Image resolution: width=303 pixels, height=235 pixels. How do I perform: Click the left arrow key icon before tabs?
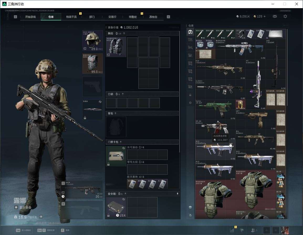(15, 17)
